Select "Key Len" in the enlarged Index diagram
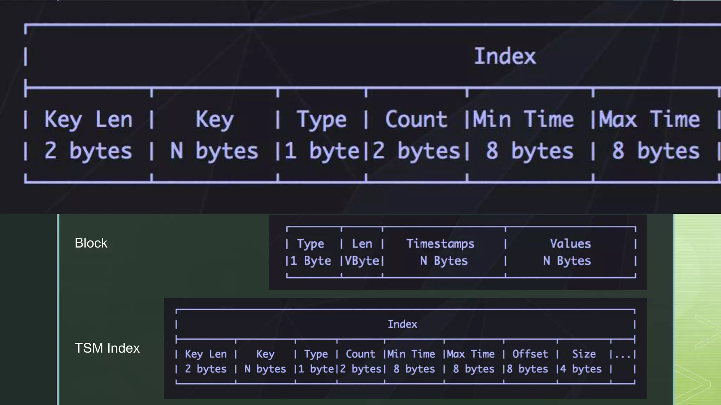This screenshot has width=721, height=405. pos(88,120)
